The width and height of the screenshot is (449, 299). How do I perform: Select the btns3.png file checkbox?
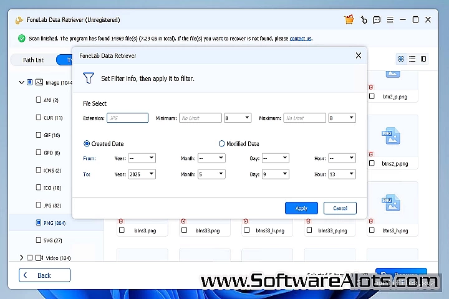pyautogui.click(x=122, y=230)
